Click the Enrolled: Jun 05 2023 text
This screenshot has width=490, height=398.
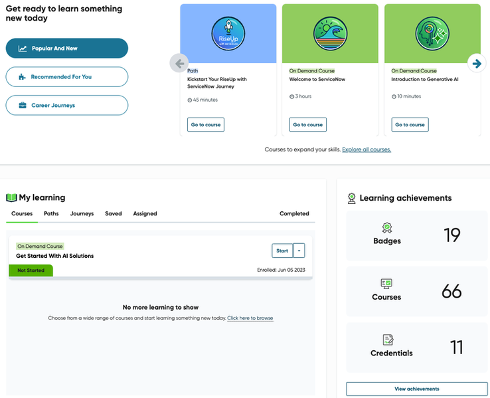point(282,270)
